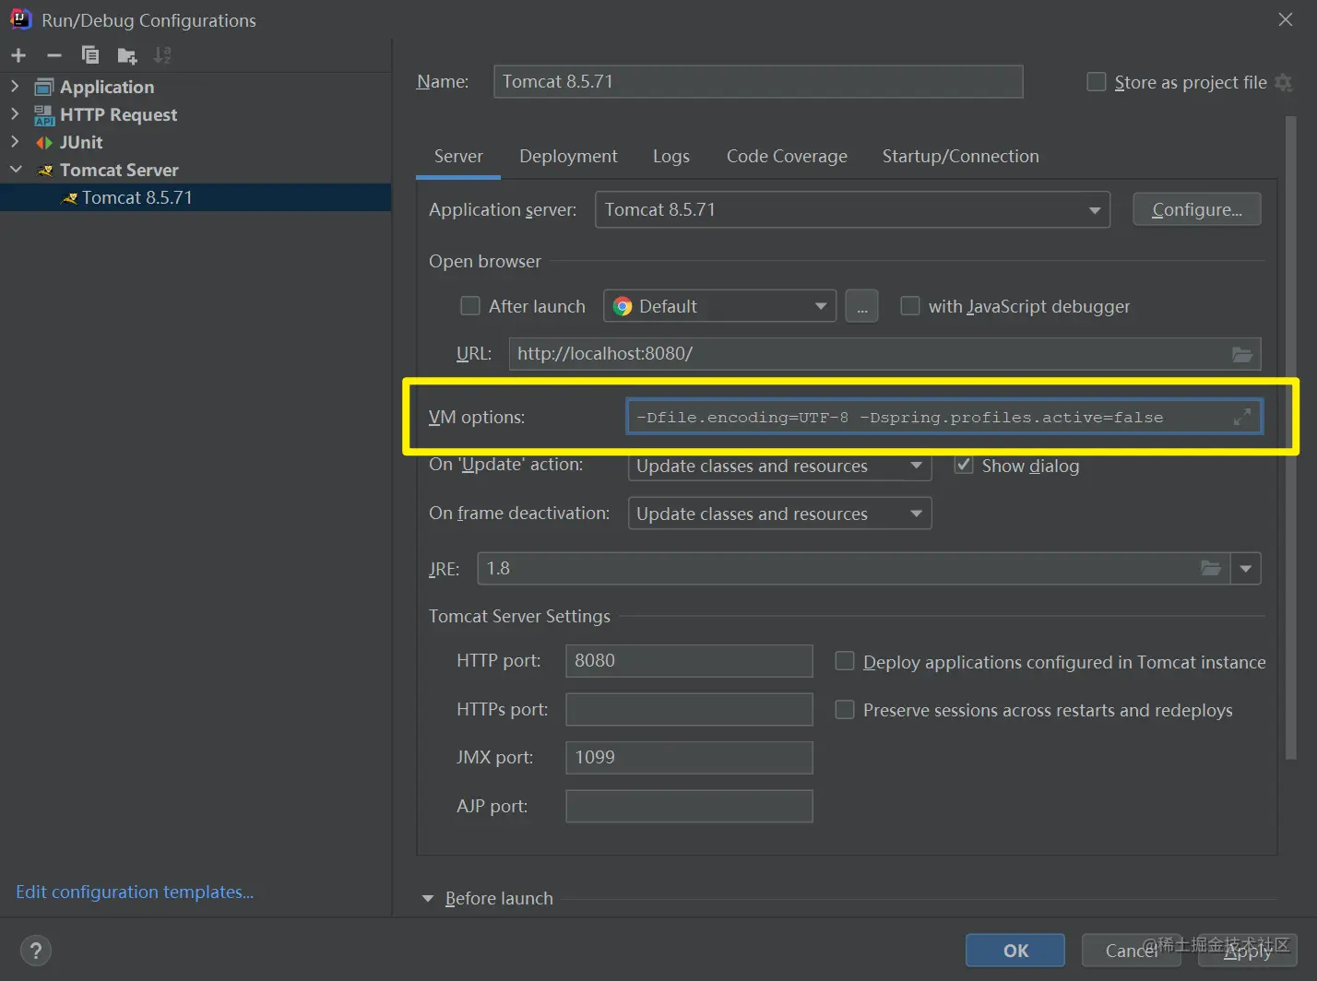Click the AJP port field

tap(689, 806)
